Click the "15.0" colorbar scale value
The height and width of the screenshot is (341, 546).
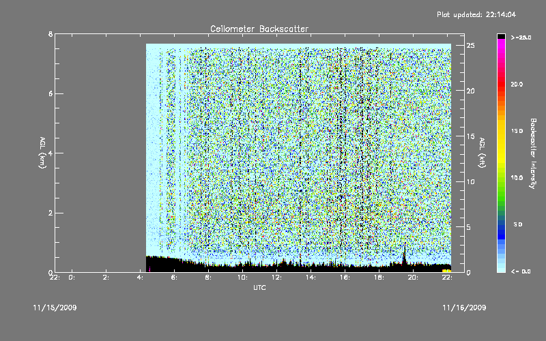(517, 131)
